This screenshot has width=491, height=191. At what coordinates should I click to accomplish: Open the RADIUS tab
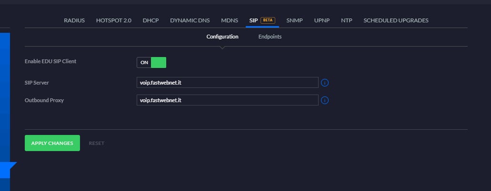(x=74, y=20)
